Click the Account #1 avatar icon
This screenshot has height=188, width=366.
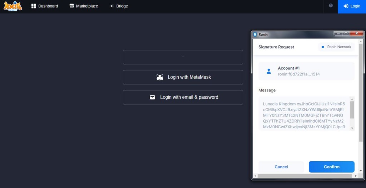[269, 71]
